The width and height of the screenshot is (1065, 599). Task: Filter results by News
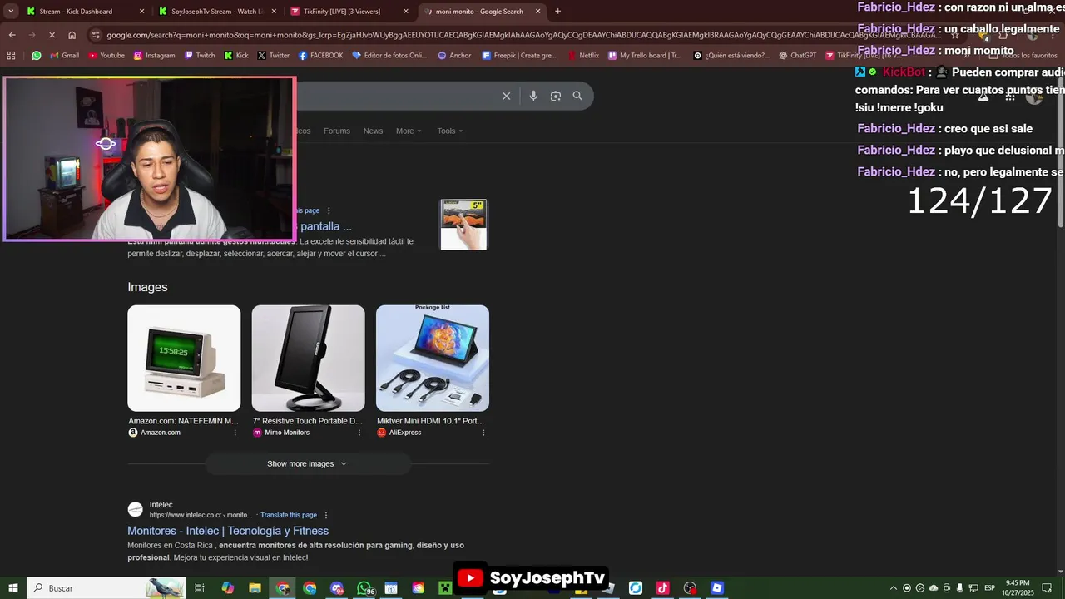pyautogui.click(x=373, y=131)
